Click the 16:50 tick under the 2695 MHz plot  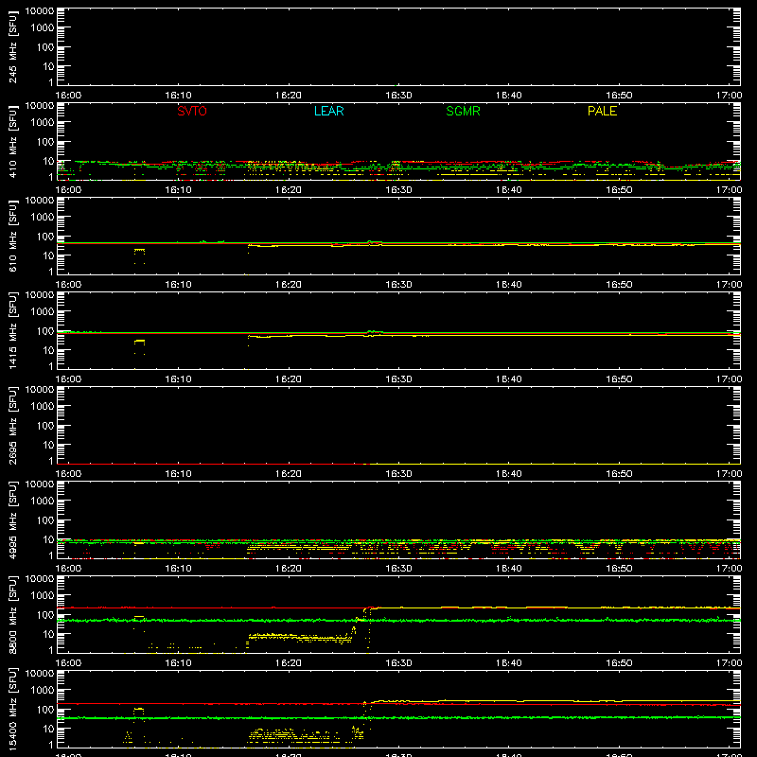[x=619, y=474]
